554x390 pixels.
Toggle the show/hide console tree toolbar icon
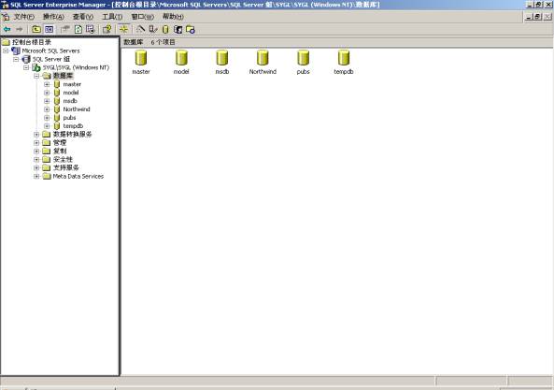tap(50, 29)
